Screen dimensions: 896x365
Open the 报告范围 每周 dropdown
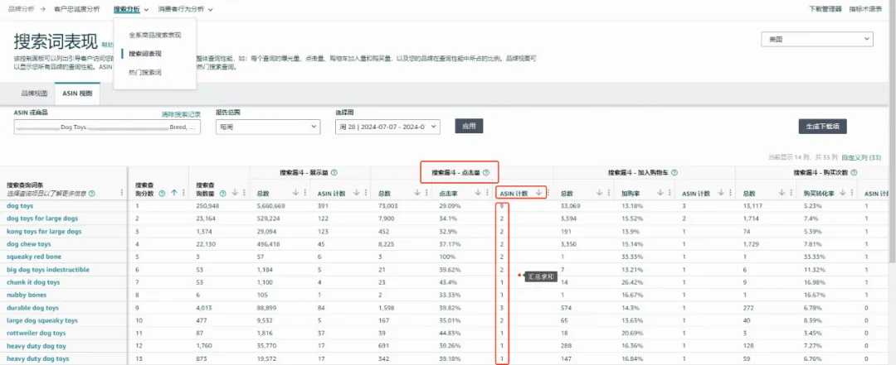pyautogui.click(x=267, y=127)
